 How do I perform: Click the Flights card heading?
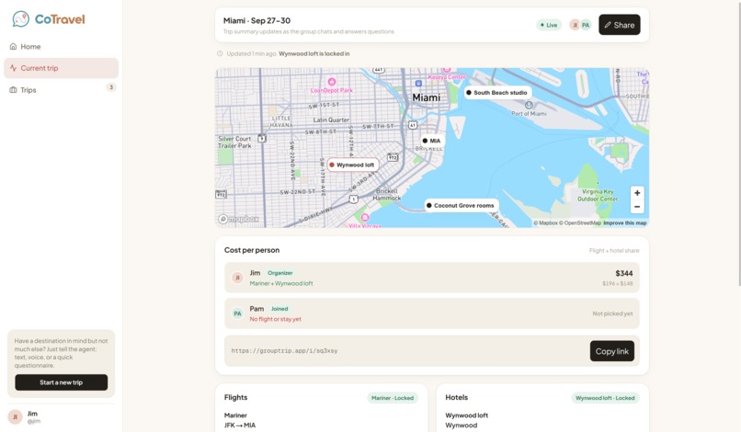pos(236,397)
